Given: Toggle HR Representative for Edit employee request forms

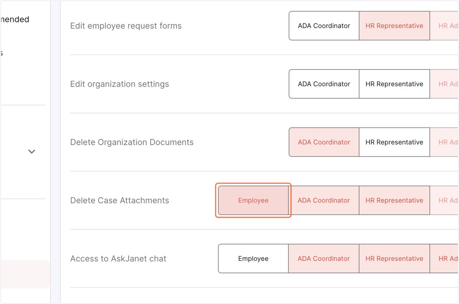Looking at the screenshot, I should [394, 26].
